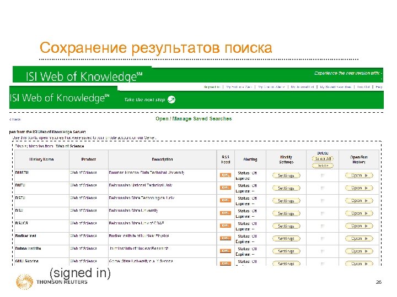Tick the delete checkbox for BNTU
This screenshot has width=397, height=297.
[x=323, y=188]
